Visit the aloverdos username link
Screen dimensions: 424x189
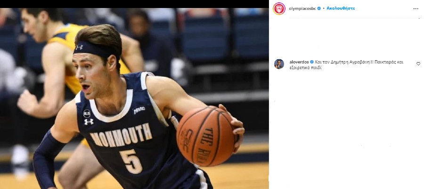[299, 62]
